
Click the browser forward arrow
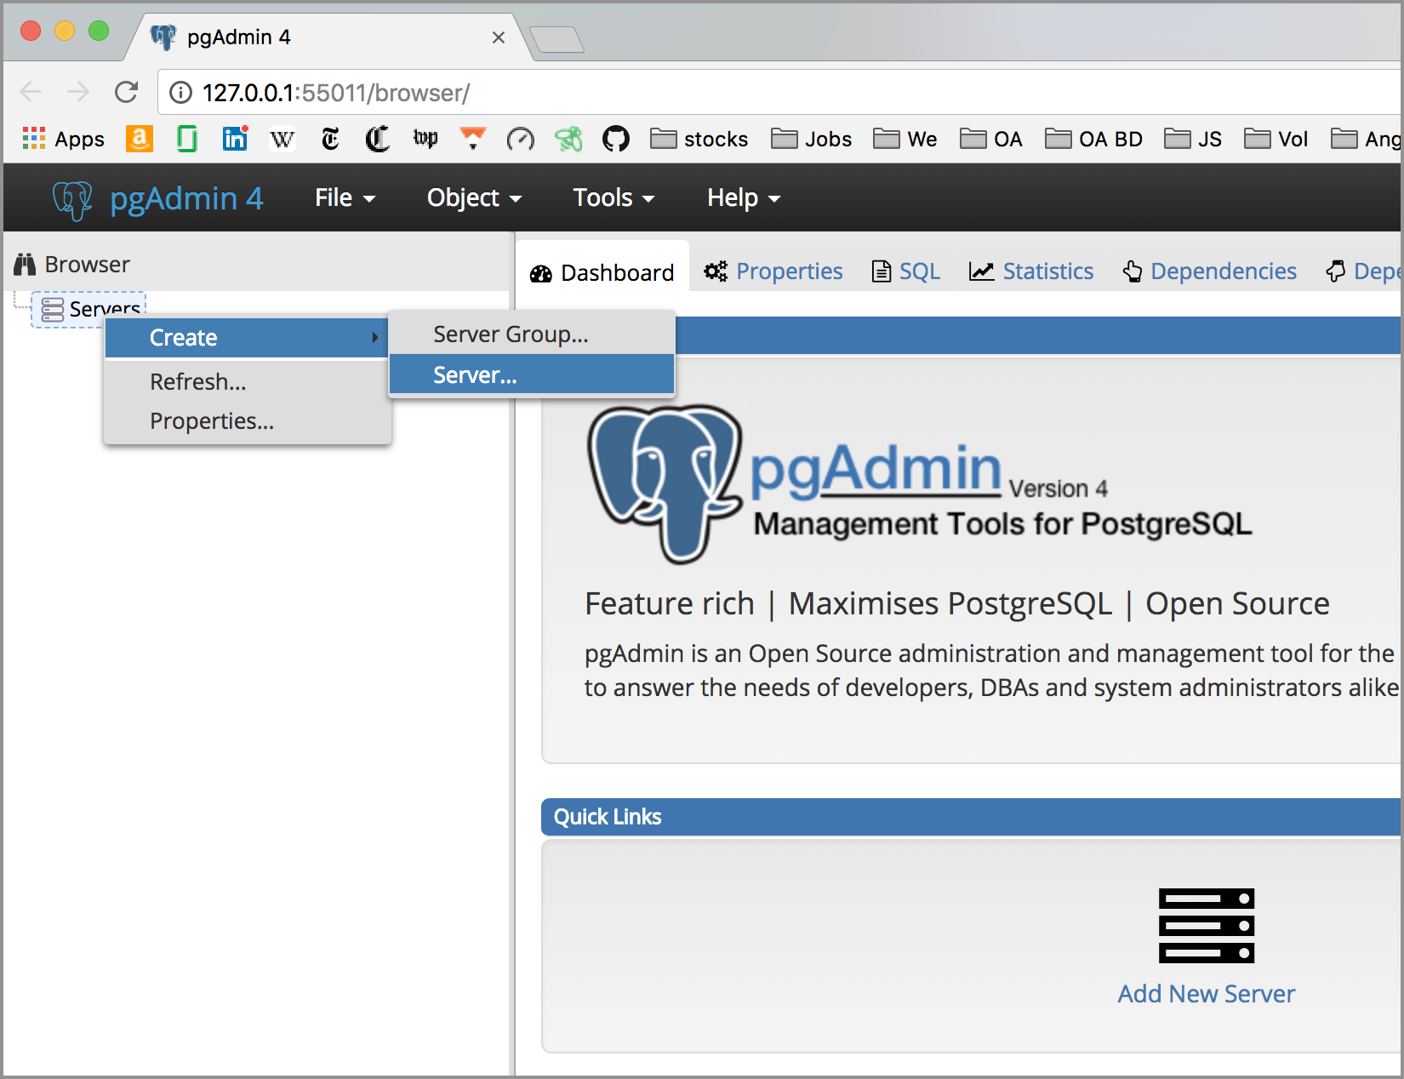pos(78,92)
